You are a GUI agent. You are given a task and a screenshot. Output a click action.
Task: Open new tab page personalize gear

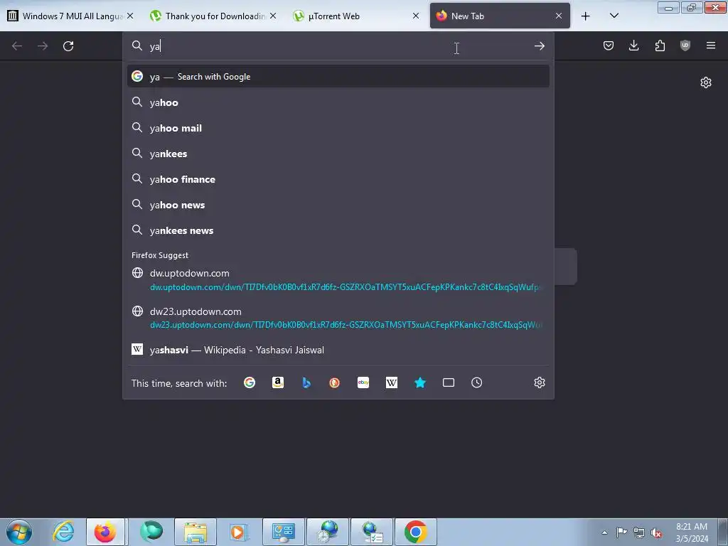[x=706, y=82]
